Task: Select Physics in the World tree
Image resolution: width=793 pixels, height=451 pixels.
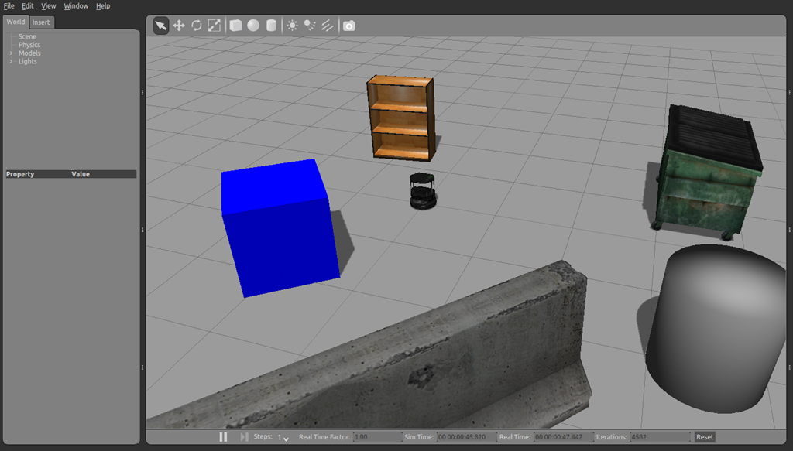Action: (x=29, y=45)
